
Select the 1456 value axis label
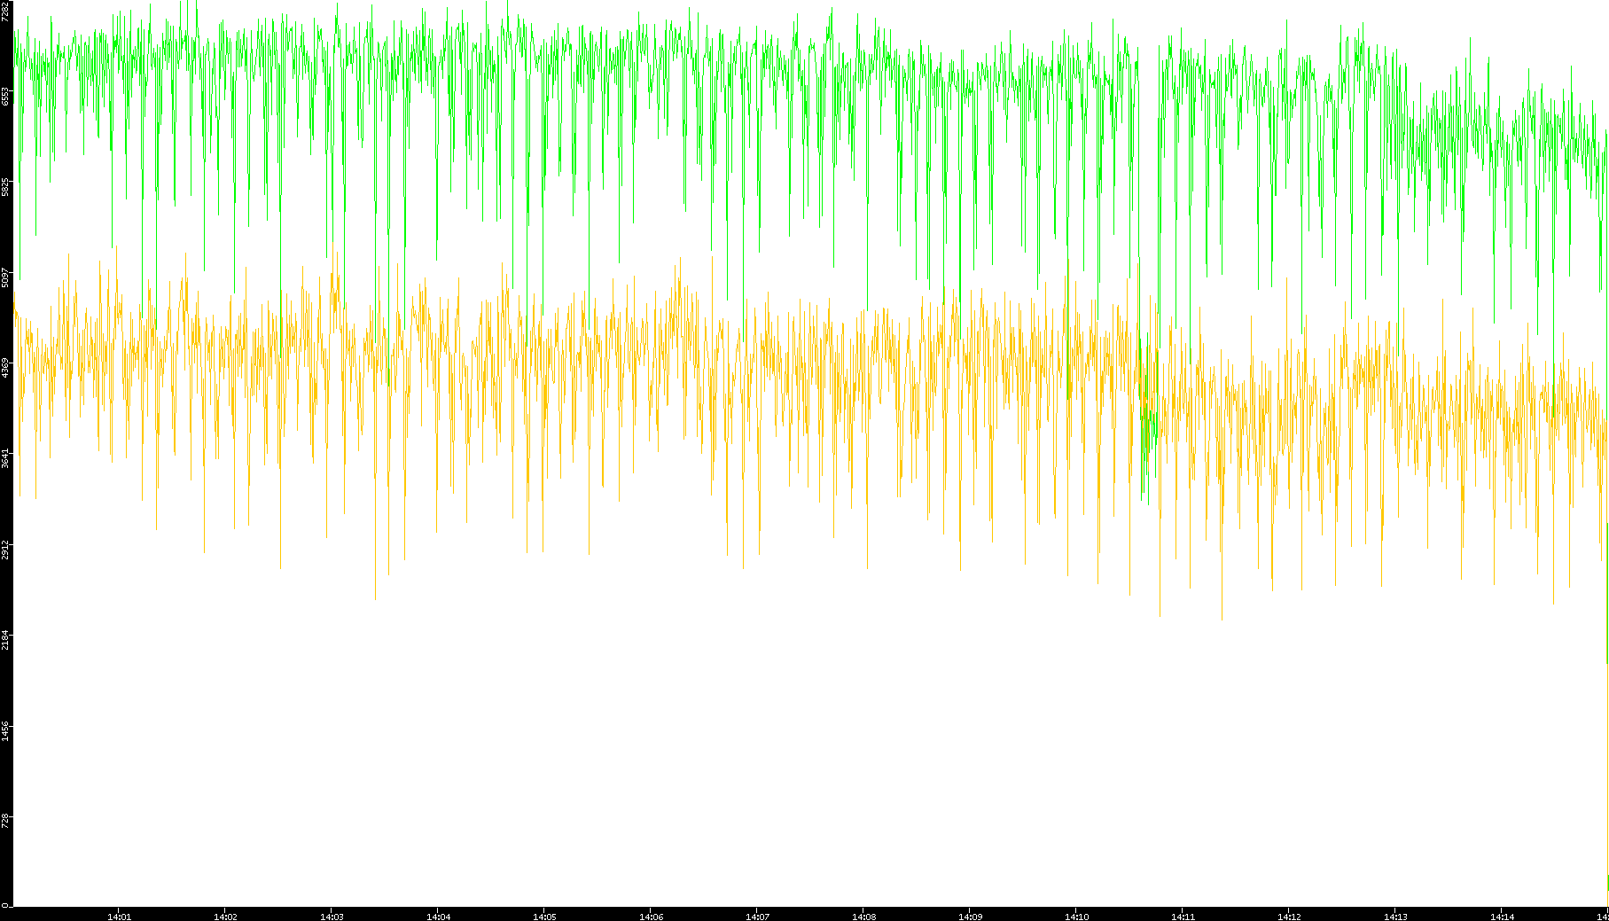tap(6, 730)
